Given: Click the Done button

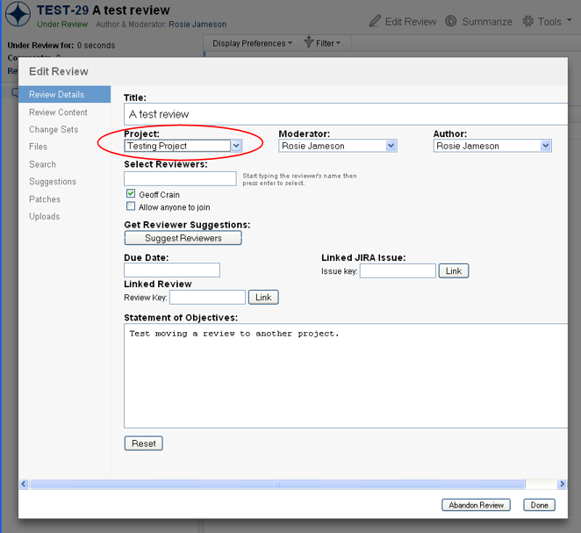Looking at the screenshot, I should [x=539, y=505].
